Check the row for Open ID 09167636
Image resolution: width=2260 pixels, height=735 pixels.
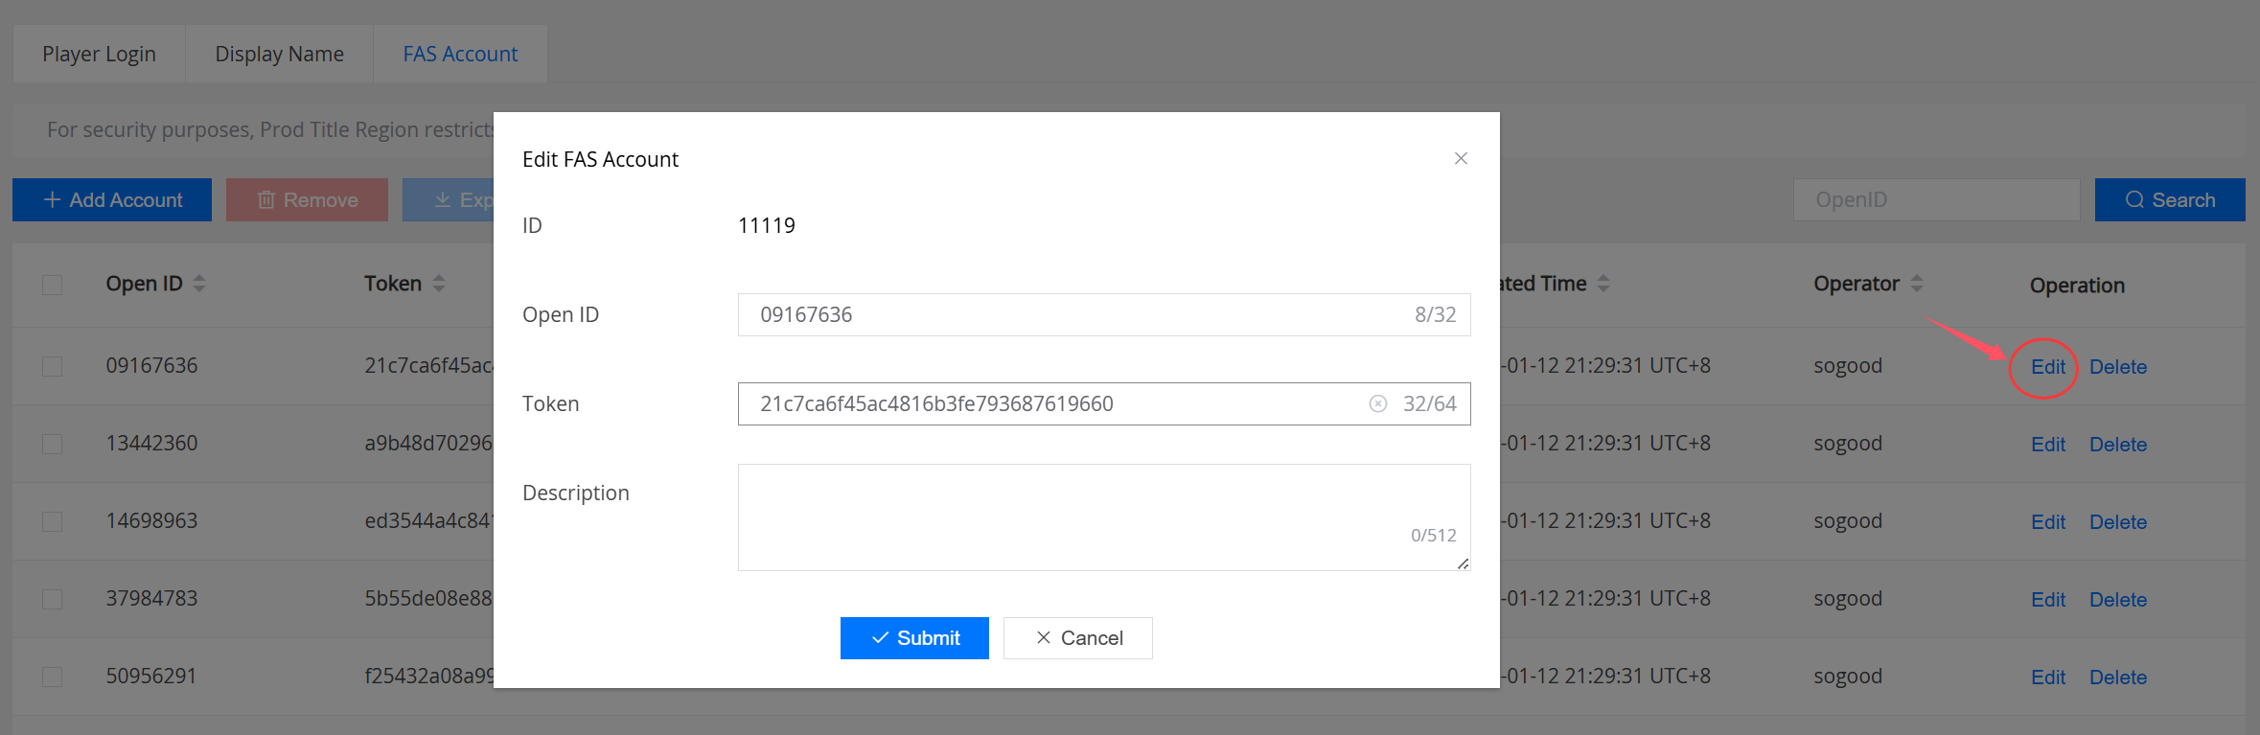53,366
